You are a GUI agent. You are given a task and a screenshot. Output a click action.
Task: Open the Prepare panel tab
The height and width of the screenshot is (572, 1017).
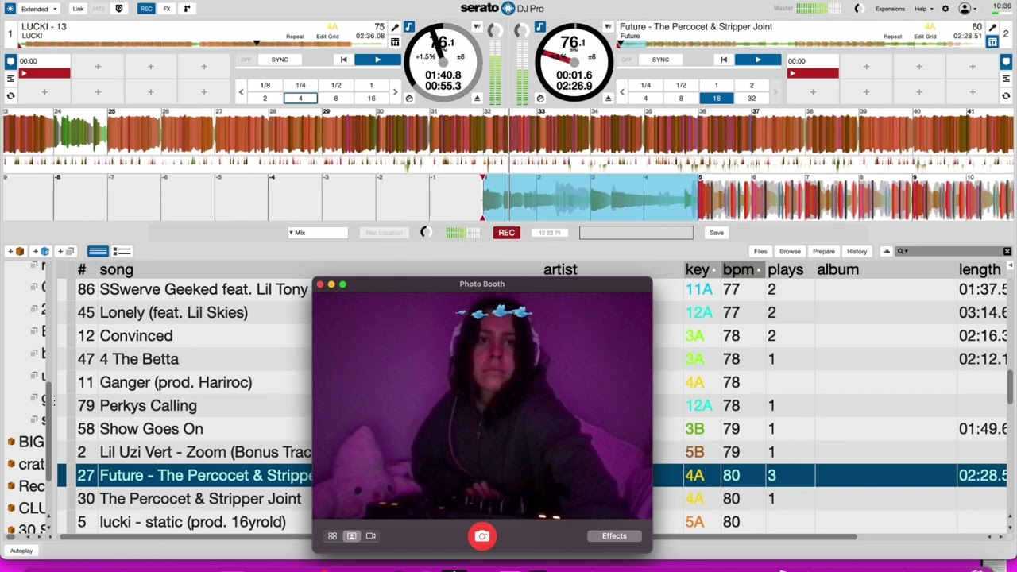coord(824,252)
